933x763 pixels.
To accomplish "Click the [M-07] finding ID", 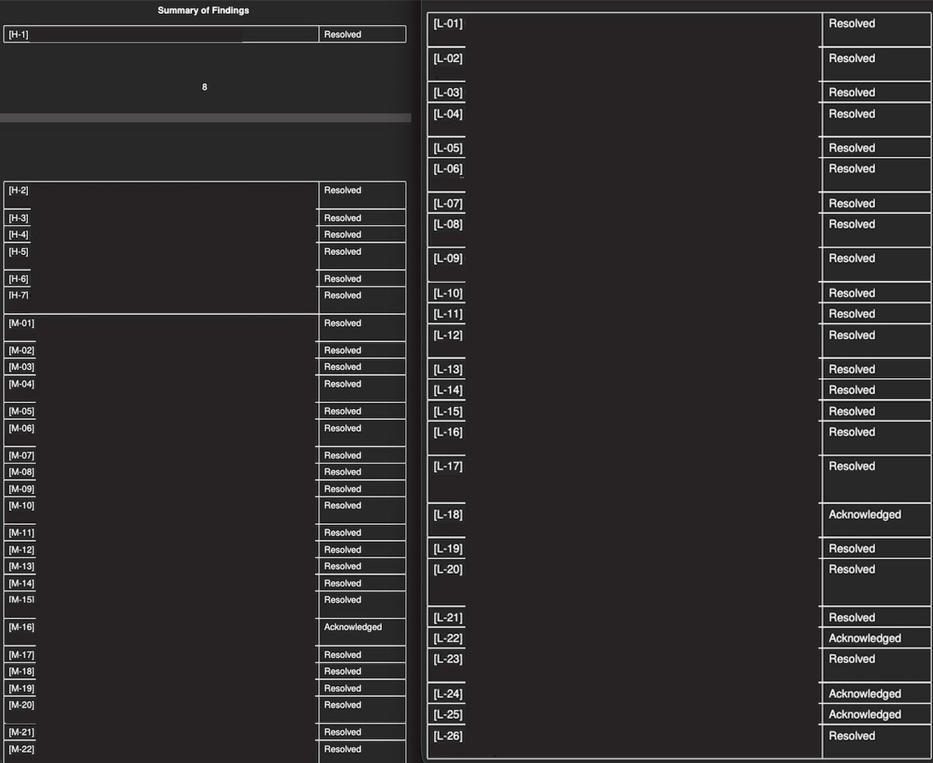I will (21, 456).
